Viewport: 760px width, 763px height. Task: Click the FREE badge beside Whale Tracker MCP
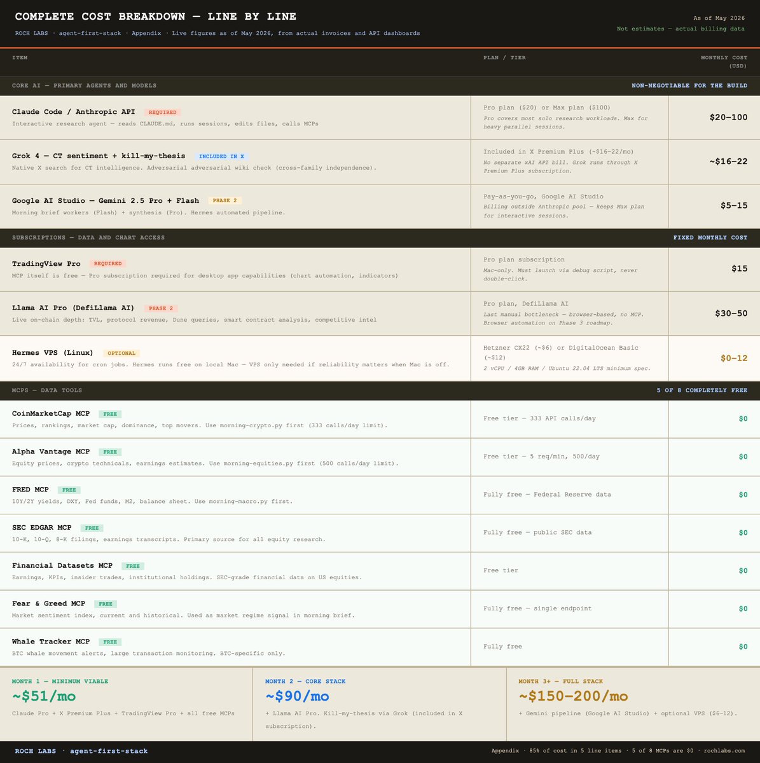point(110,642)
